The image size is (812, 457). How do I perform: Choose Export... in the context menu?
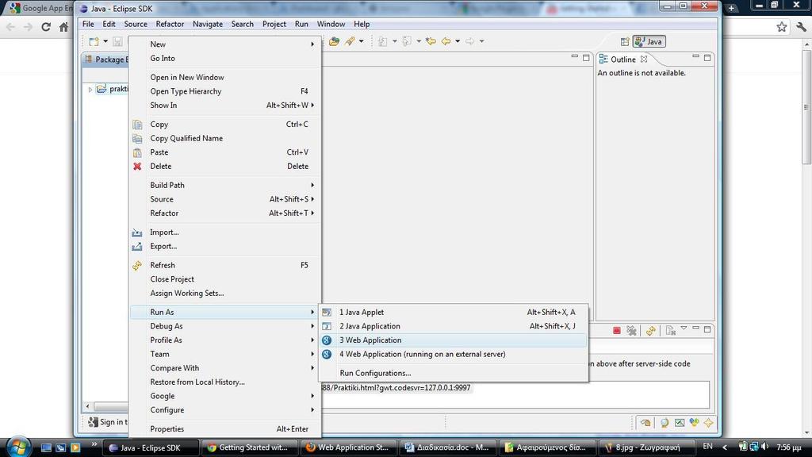pyautogui.click(x=224, y=246)
